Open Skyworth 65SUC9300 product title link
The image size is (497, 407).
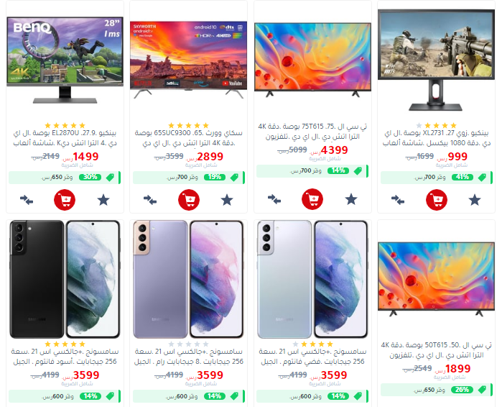click(x=189, y=138)
